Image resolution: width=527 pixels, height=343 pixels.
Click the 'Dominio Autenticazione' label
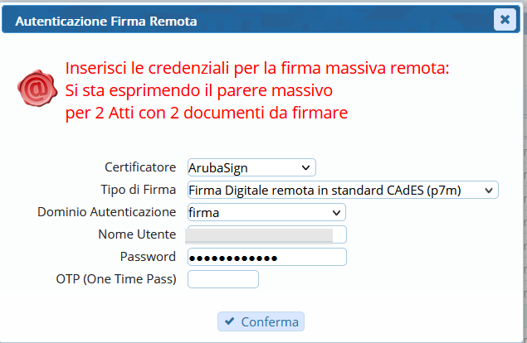point(107,212)
